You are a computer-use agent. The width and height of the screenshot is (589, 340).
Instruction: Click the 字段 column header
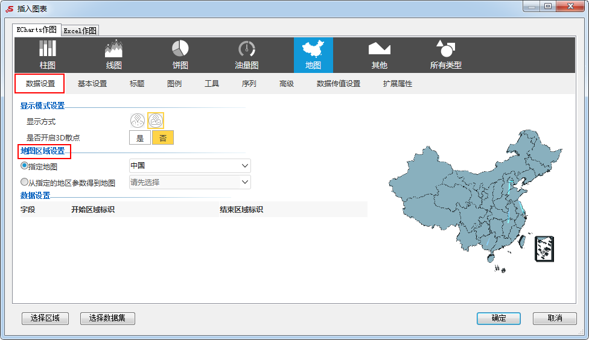(x=28, y=209)
